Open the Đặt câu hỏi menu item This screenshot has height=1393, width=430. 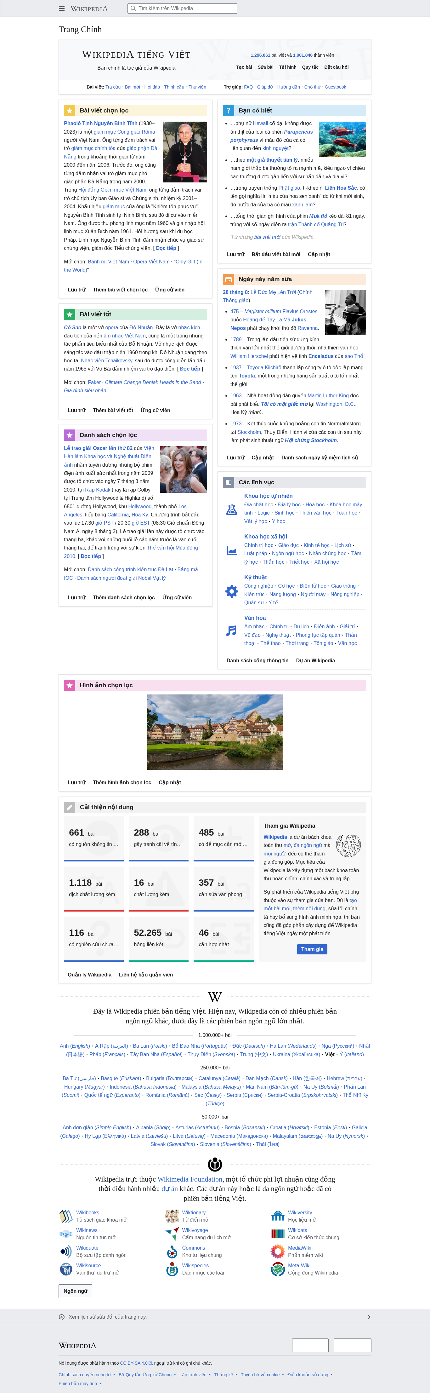[x=336, y=67]
